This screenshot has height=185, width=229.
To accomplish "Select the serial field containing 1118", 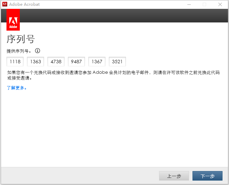I will coord(15,62).
